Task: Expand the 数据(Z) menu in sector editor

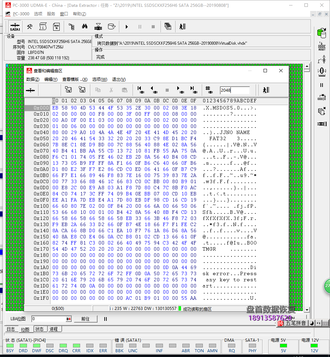Action: [x=33, y=79]
